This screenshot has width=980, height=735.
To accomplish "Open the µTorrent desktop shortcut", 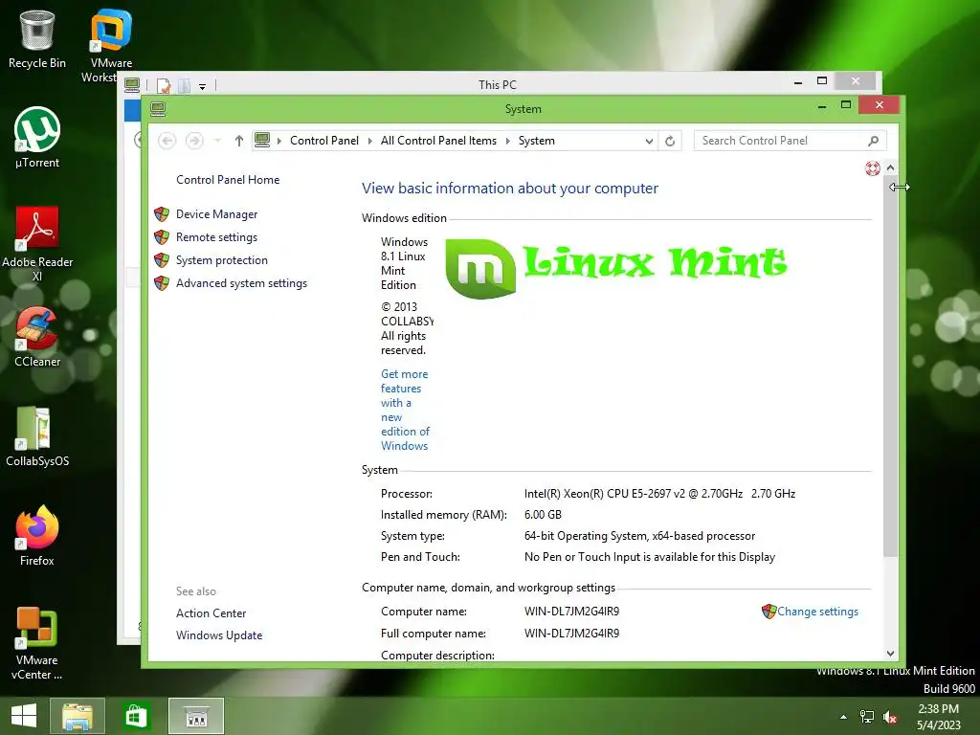I will (x=37, y=138).
